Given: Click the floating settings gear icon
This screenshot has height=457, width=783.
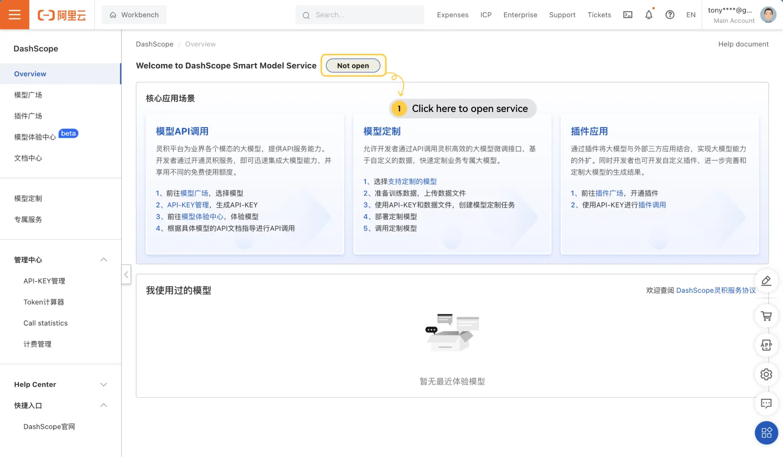Looking at the screenshot, I should click(766, 374).
